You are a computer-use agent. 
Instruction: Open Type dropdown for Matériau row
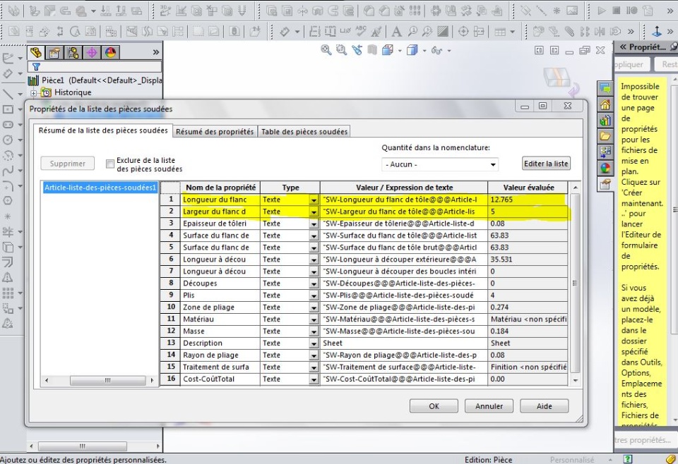pyautogui.click(x=314, y=320)
